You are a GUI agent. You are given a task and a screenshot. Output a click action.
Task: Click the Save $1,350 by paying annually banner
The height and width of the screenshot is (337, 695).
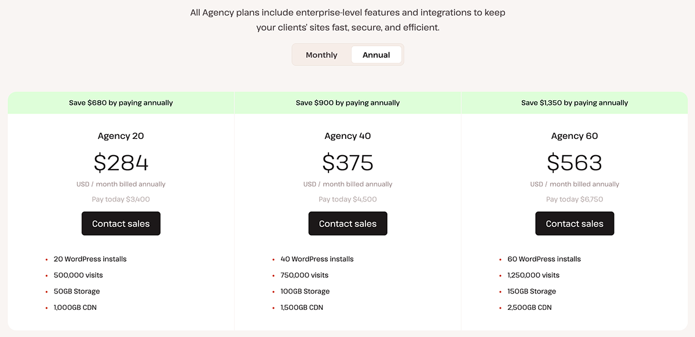pyautogui.click(x=575, y=102)
